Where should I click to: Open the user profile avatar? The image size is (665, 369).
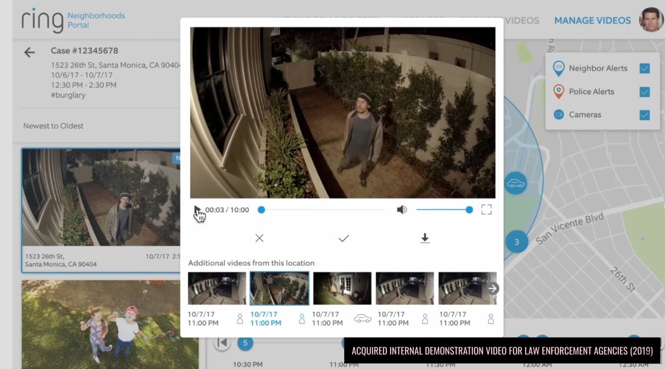click(652, 20)
